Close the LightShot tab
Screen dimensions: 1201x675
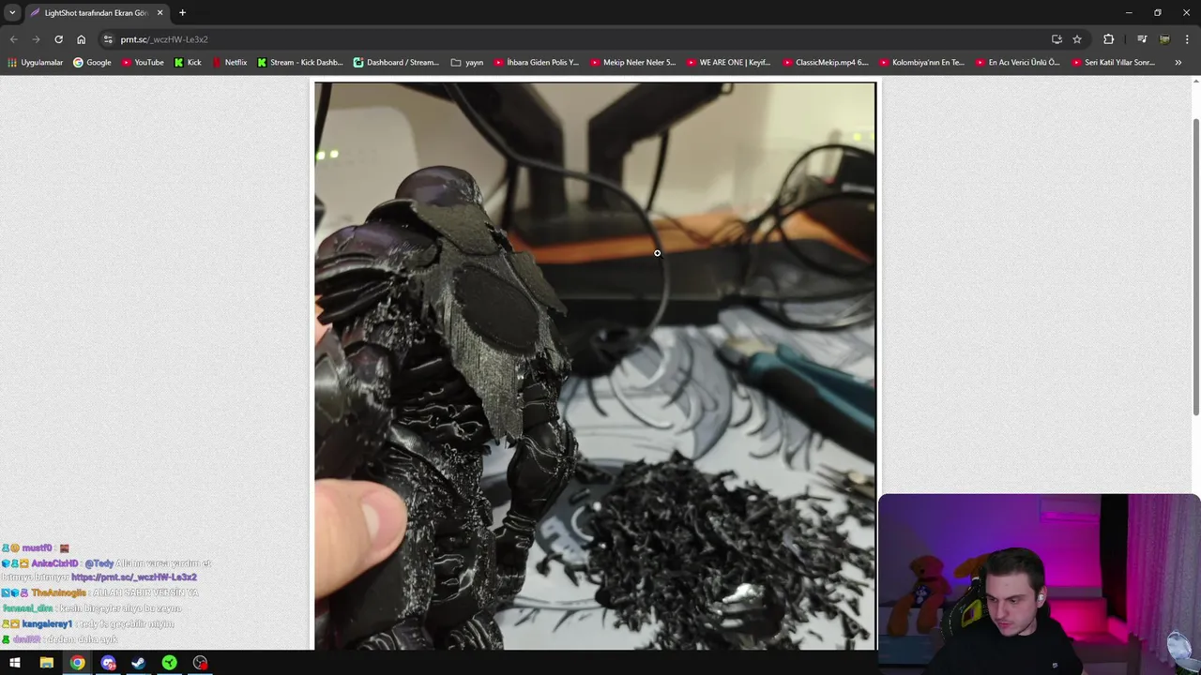(x=160, y=13)
